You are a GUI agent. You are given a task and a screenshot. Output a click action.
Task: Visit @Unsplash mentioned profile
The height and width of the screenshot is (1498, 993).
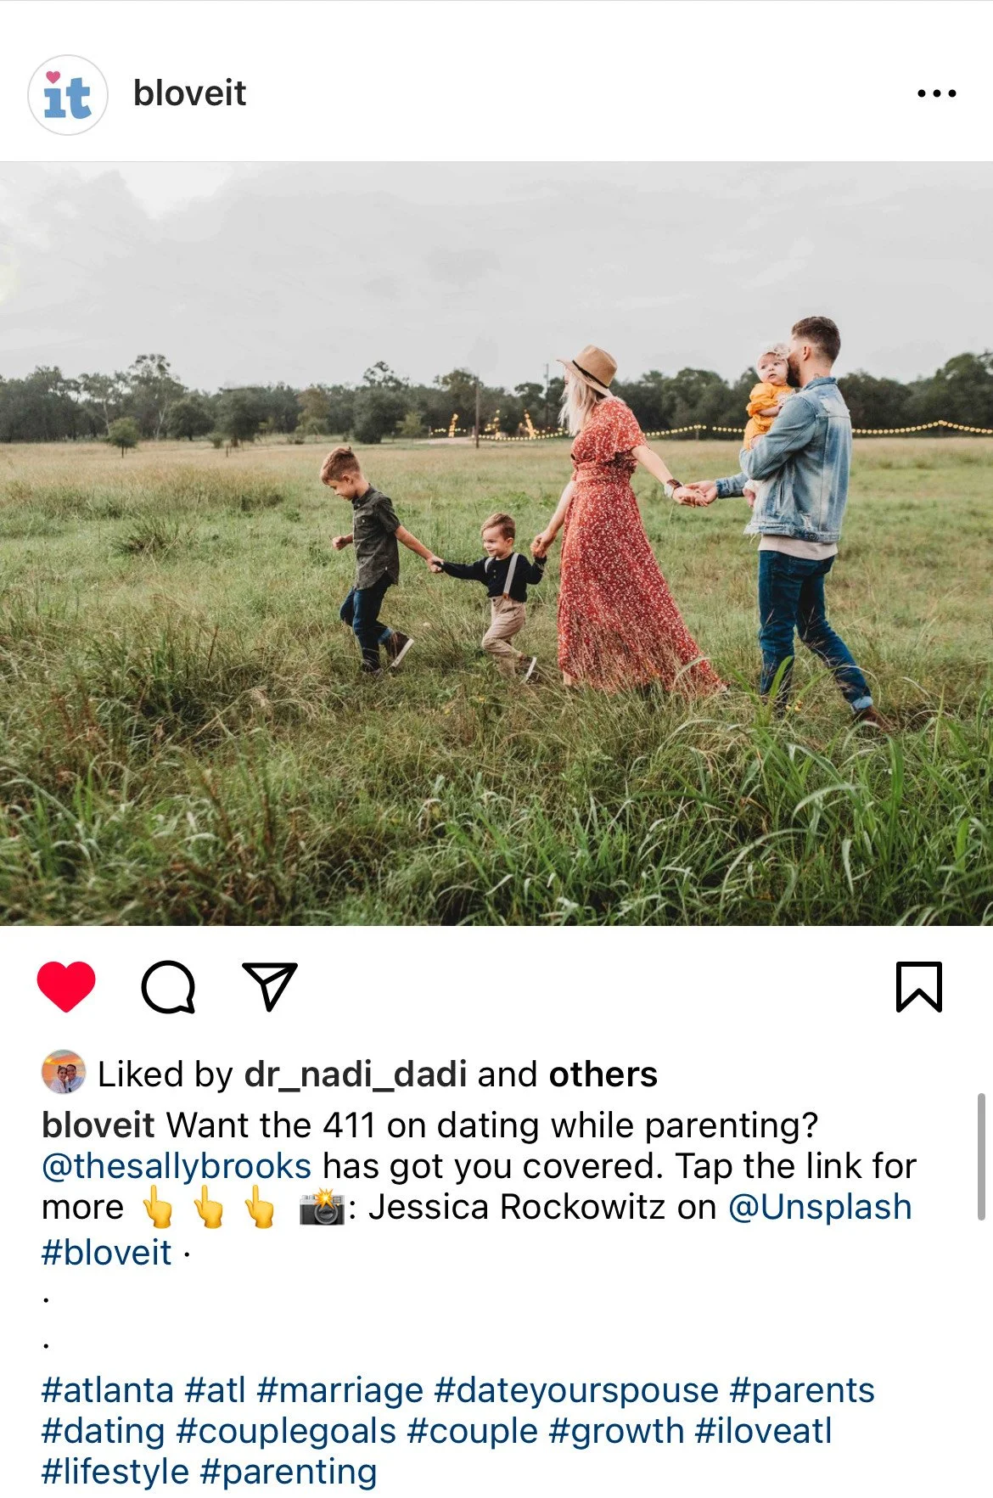(x=820, y=1207)
